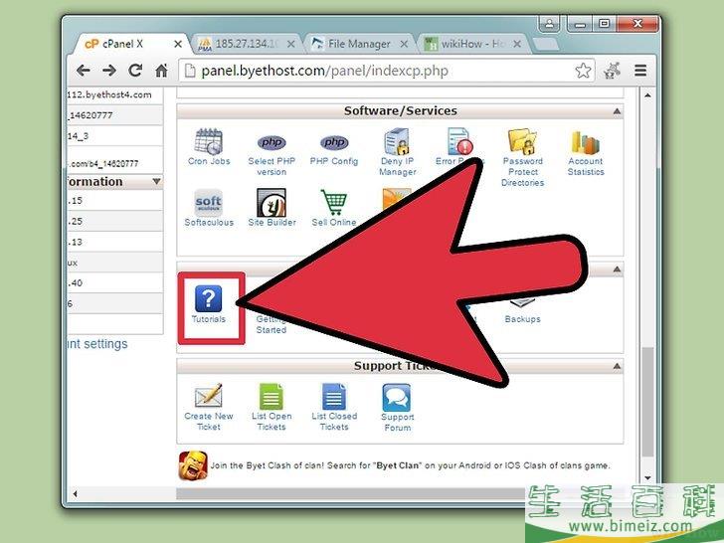Select the 112.byethost4.com sidebar text
This screenshot has height=543, width=724.
[x=109, y=94]
